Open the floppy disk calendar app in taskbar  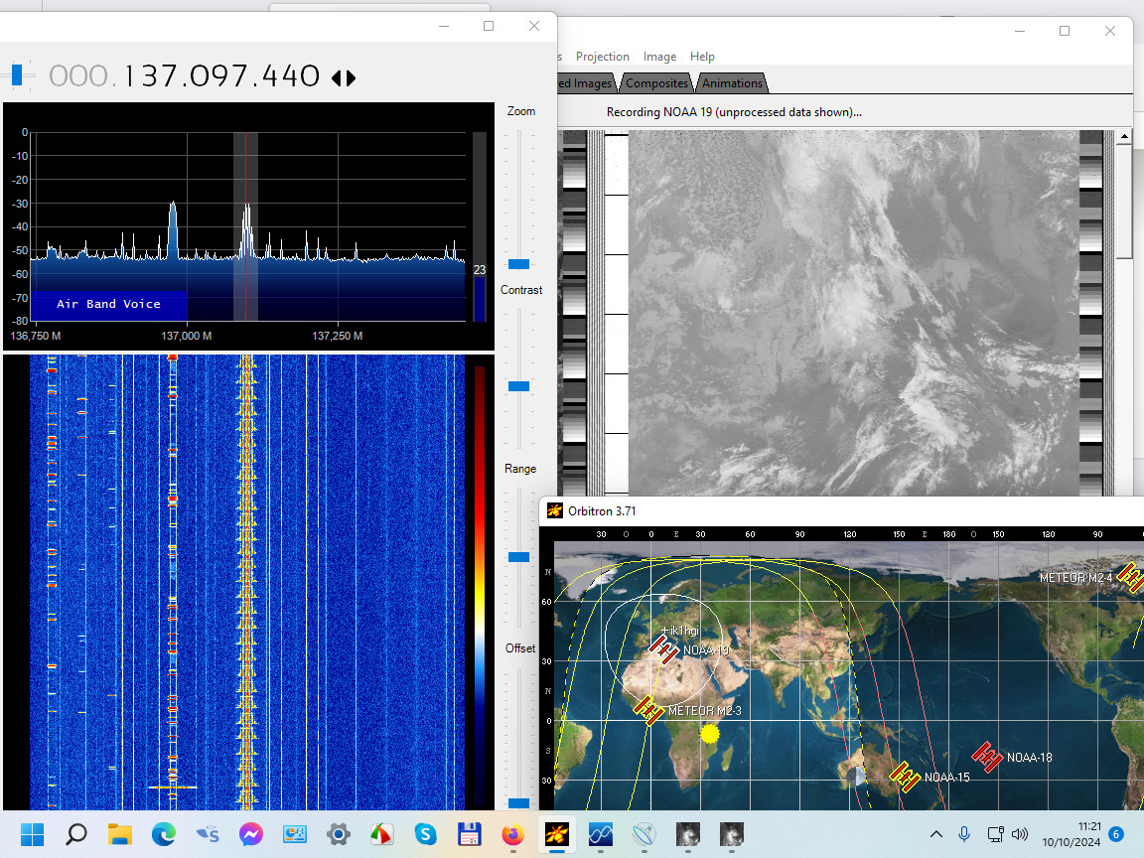click(x=469, y=834)
